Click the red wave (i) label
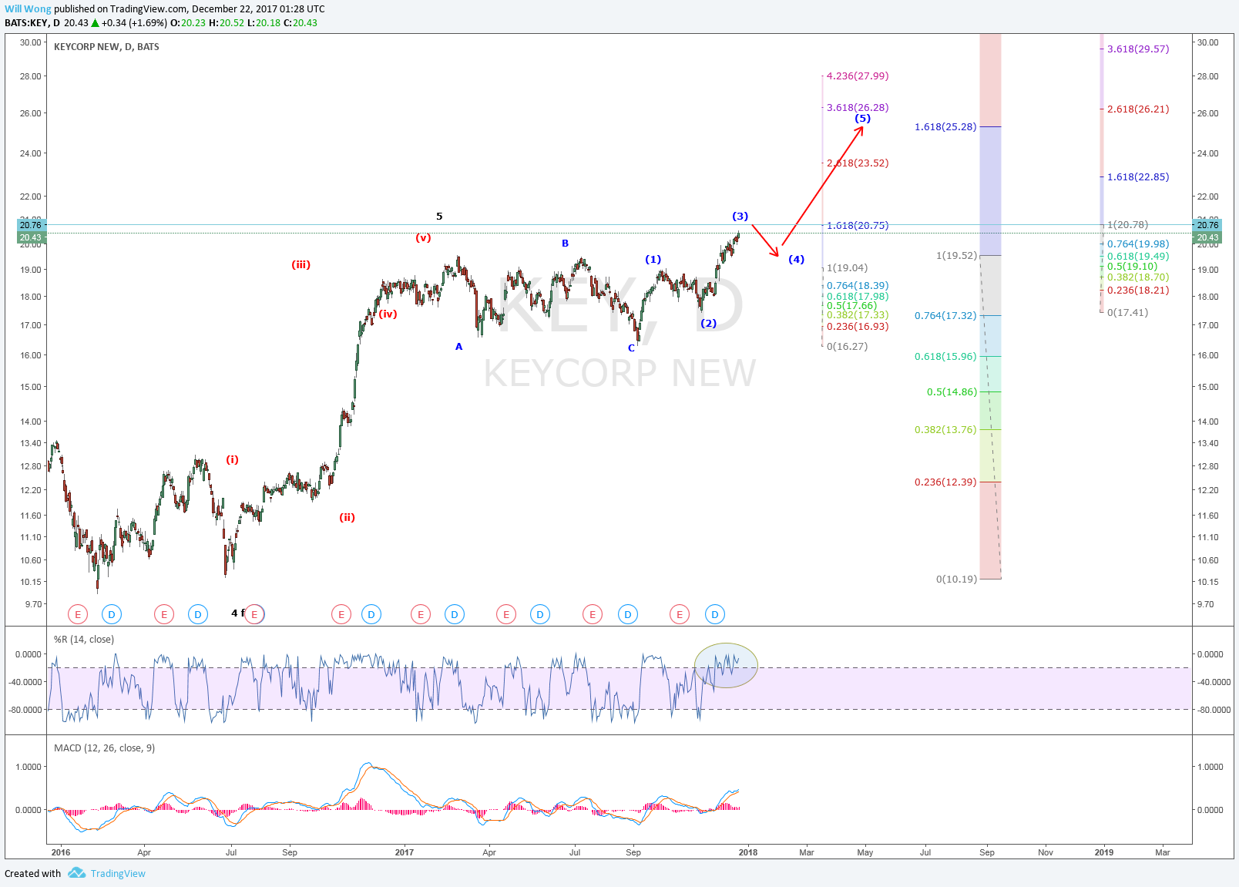 (x=232, y=459)
